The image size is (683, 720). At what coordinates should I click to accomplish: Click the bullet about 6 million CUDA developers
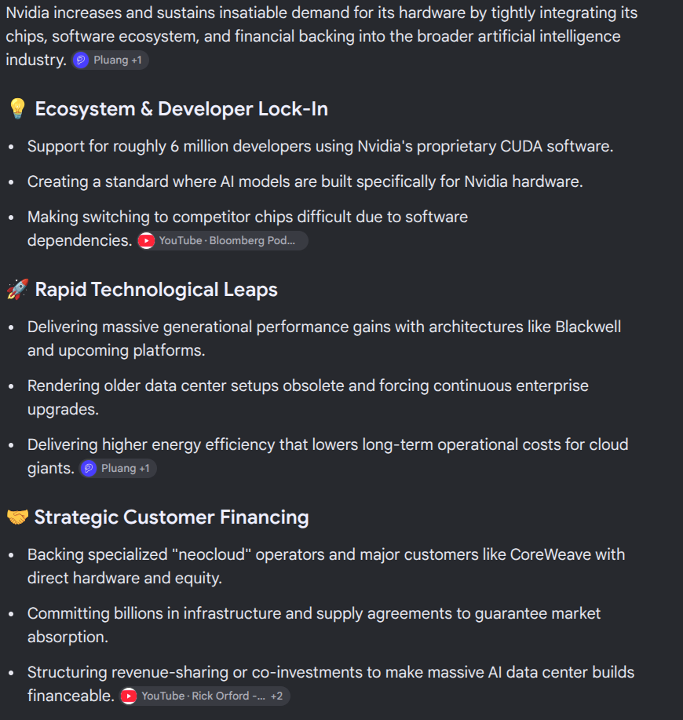click(x=320, y=147)
